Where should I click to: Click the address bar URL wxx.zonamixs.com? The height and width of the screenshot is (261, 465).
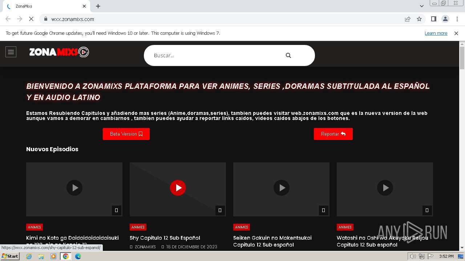coord(73,19)
